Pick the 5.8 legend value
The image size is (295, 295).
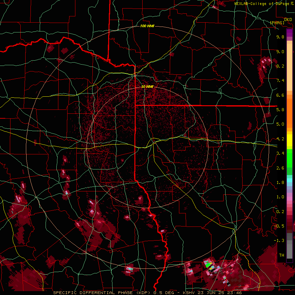pyautogui.click(x=280, y=110)
